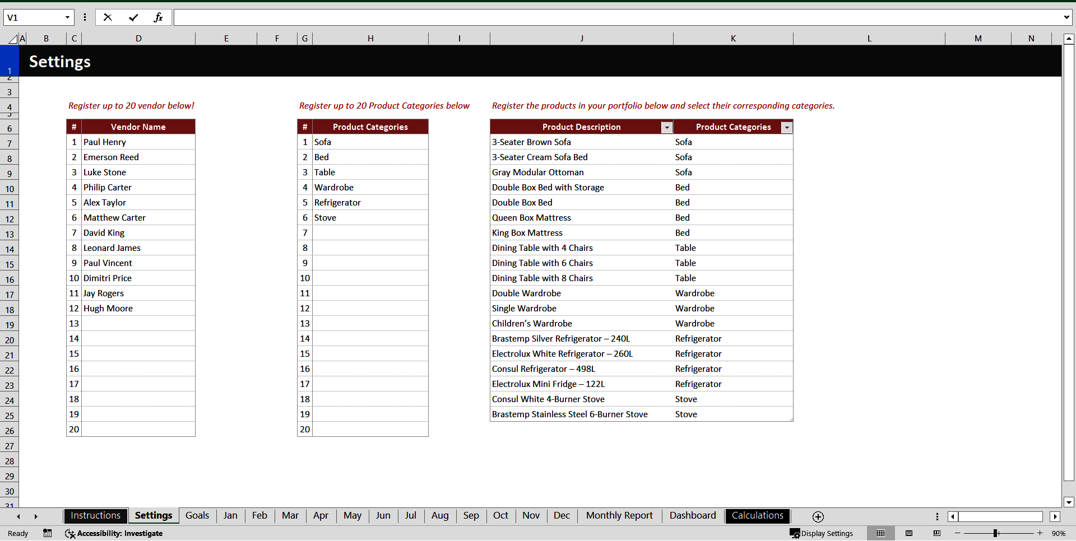Viewport: 1076px width, 541px height.
Task: Click the Cancel (X) icon in formula bar
Action: [x=108, y=17]
